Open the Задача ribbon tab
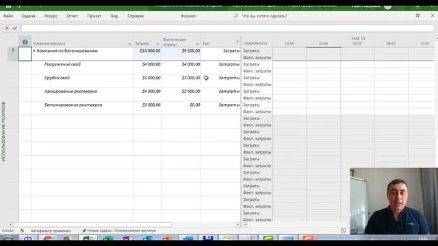The image size is (438, 246). (x=29, y=16)
